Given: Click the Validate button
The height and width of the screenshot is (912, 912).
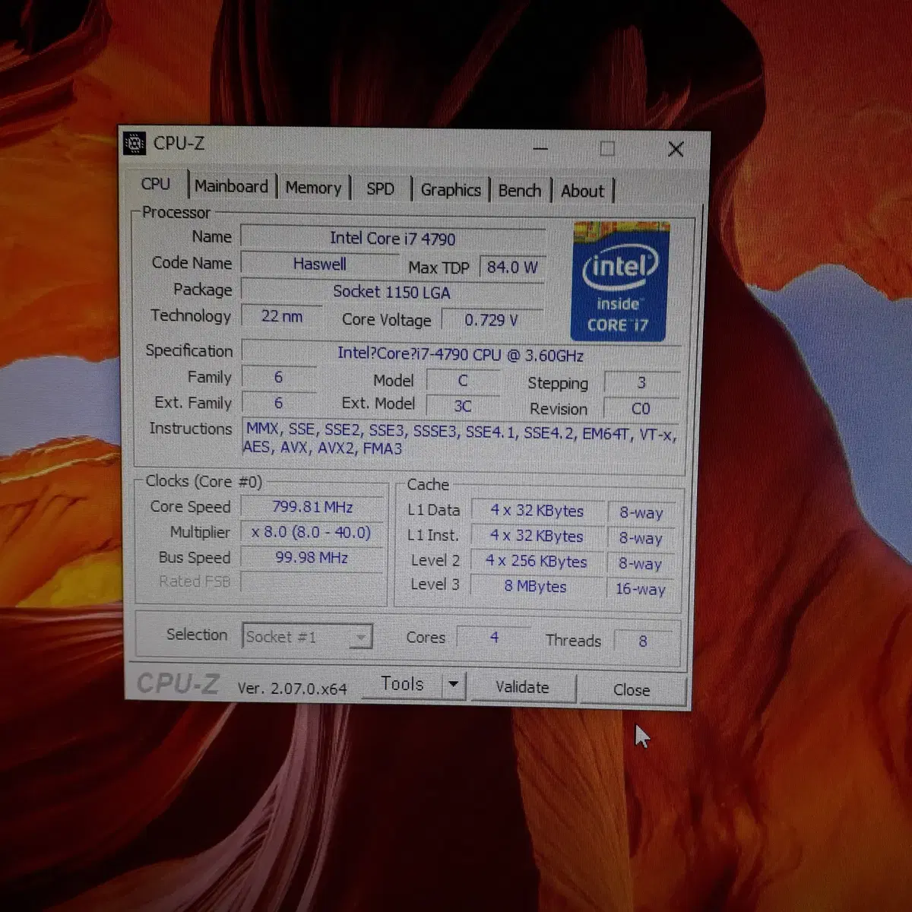Looking at the screenshot, I should coord(522,687).
